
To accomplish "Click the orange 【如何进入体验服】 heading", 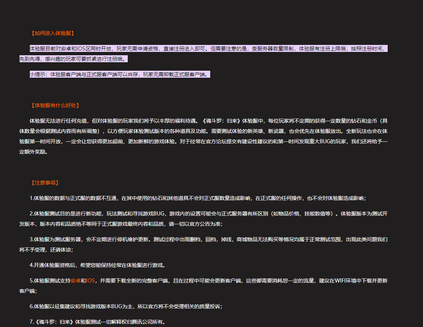I will [x=52, y=33].
